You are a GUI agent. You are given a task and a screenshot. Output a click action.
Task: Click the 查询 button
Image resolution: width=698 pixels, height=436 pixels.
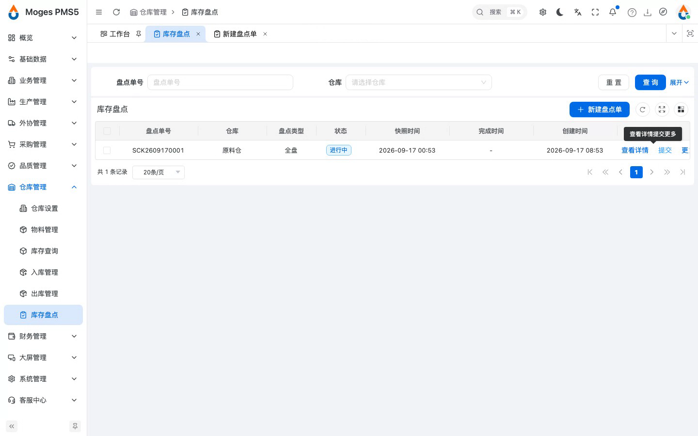650,82
